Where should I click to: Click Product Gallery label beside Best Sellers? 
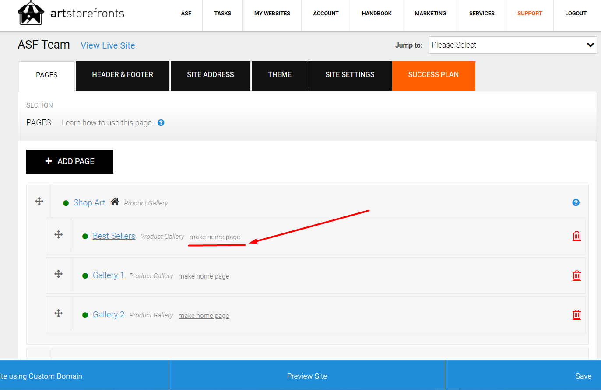[162, 237]
